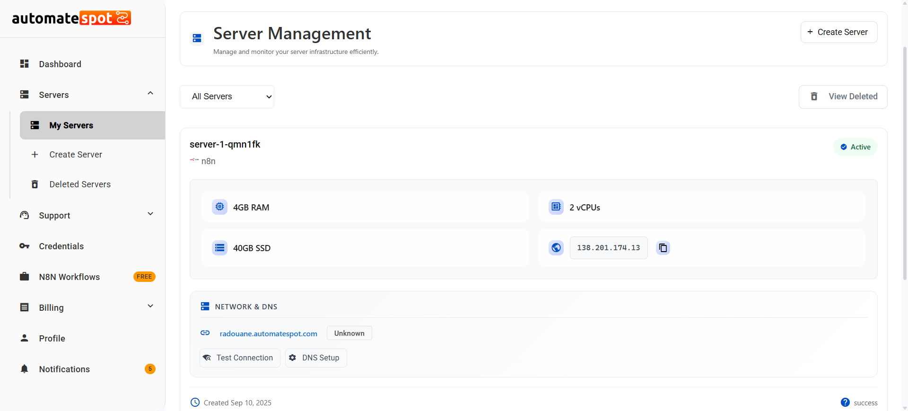908x411 pixels.
Task: Click the n8n logo under server name
Action: [x=194, y=160]
